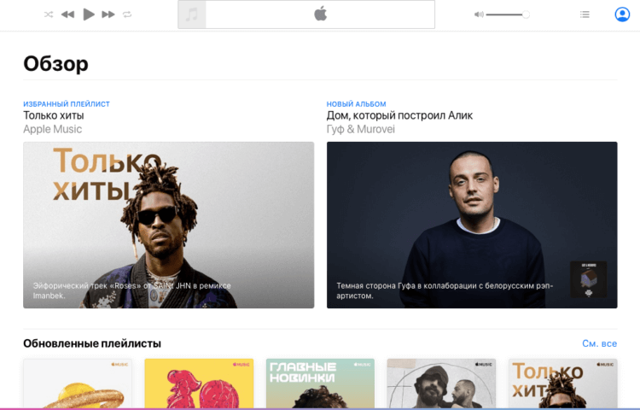Start playback with the Play button
Screen dimensions: 640x410
tap(89, 15)
